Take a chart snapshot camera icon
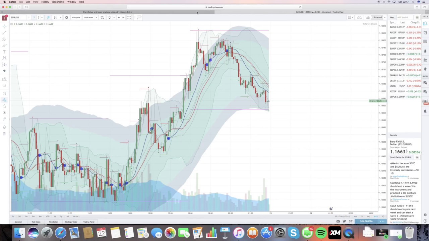 coord(338,221)
